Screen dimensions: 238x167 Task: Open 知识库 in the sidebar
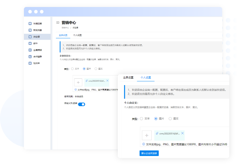(x=36, y=63)
